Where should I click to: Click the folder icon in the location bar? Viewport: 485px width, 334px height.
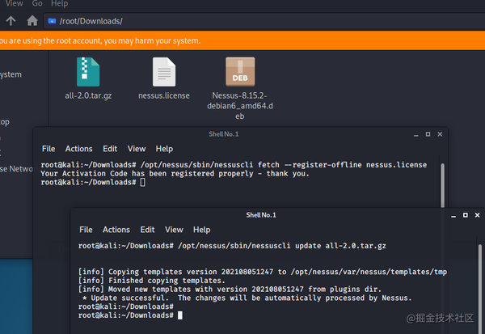pos(53,20)
